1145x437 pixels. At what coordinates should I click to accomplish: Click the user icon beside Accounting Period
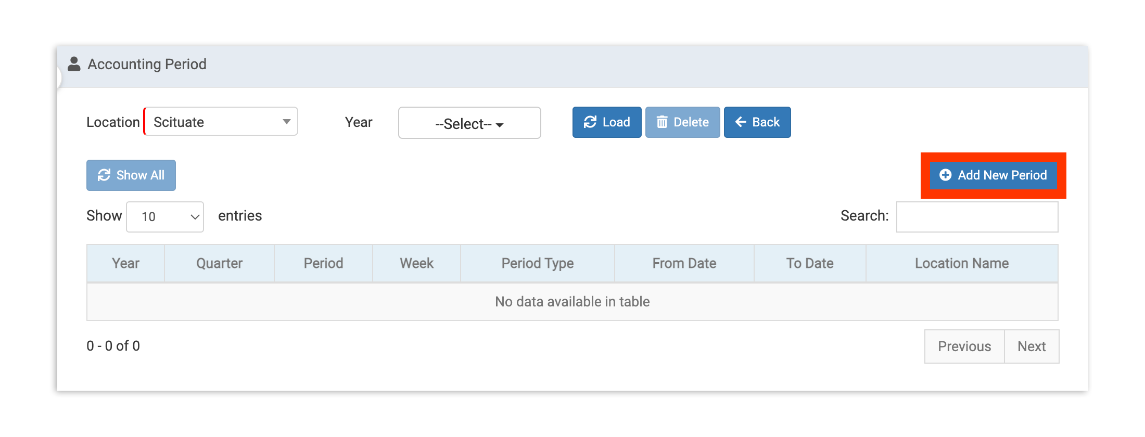pos(74,64)
